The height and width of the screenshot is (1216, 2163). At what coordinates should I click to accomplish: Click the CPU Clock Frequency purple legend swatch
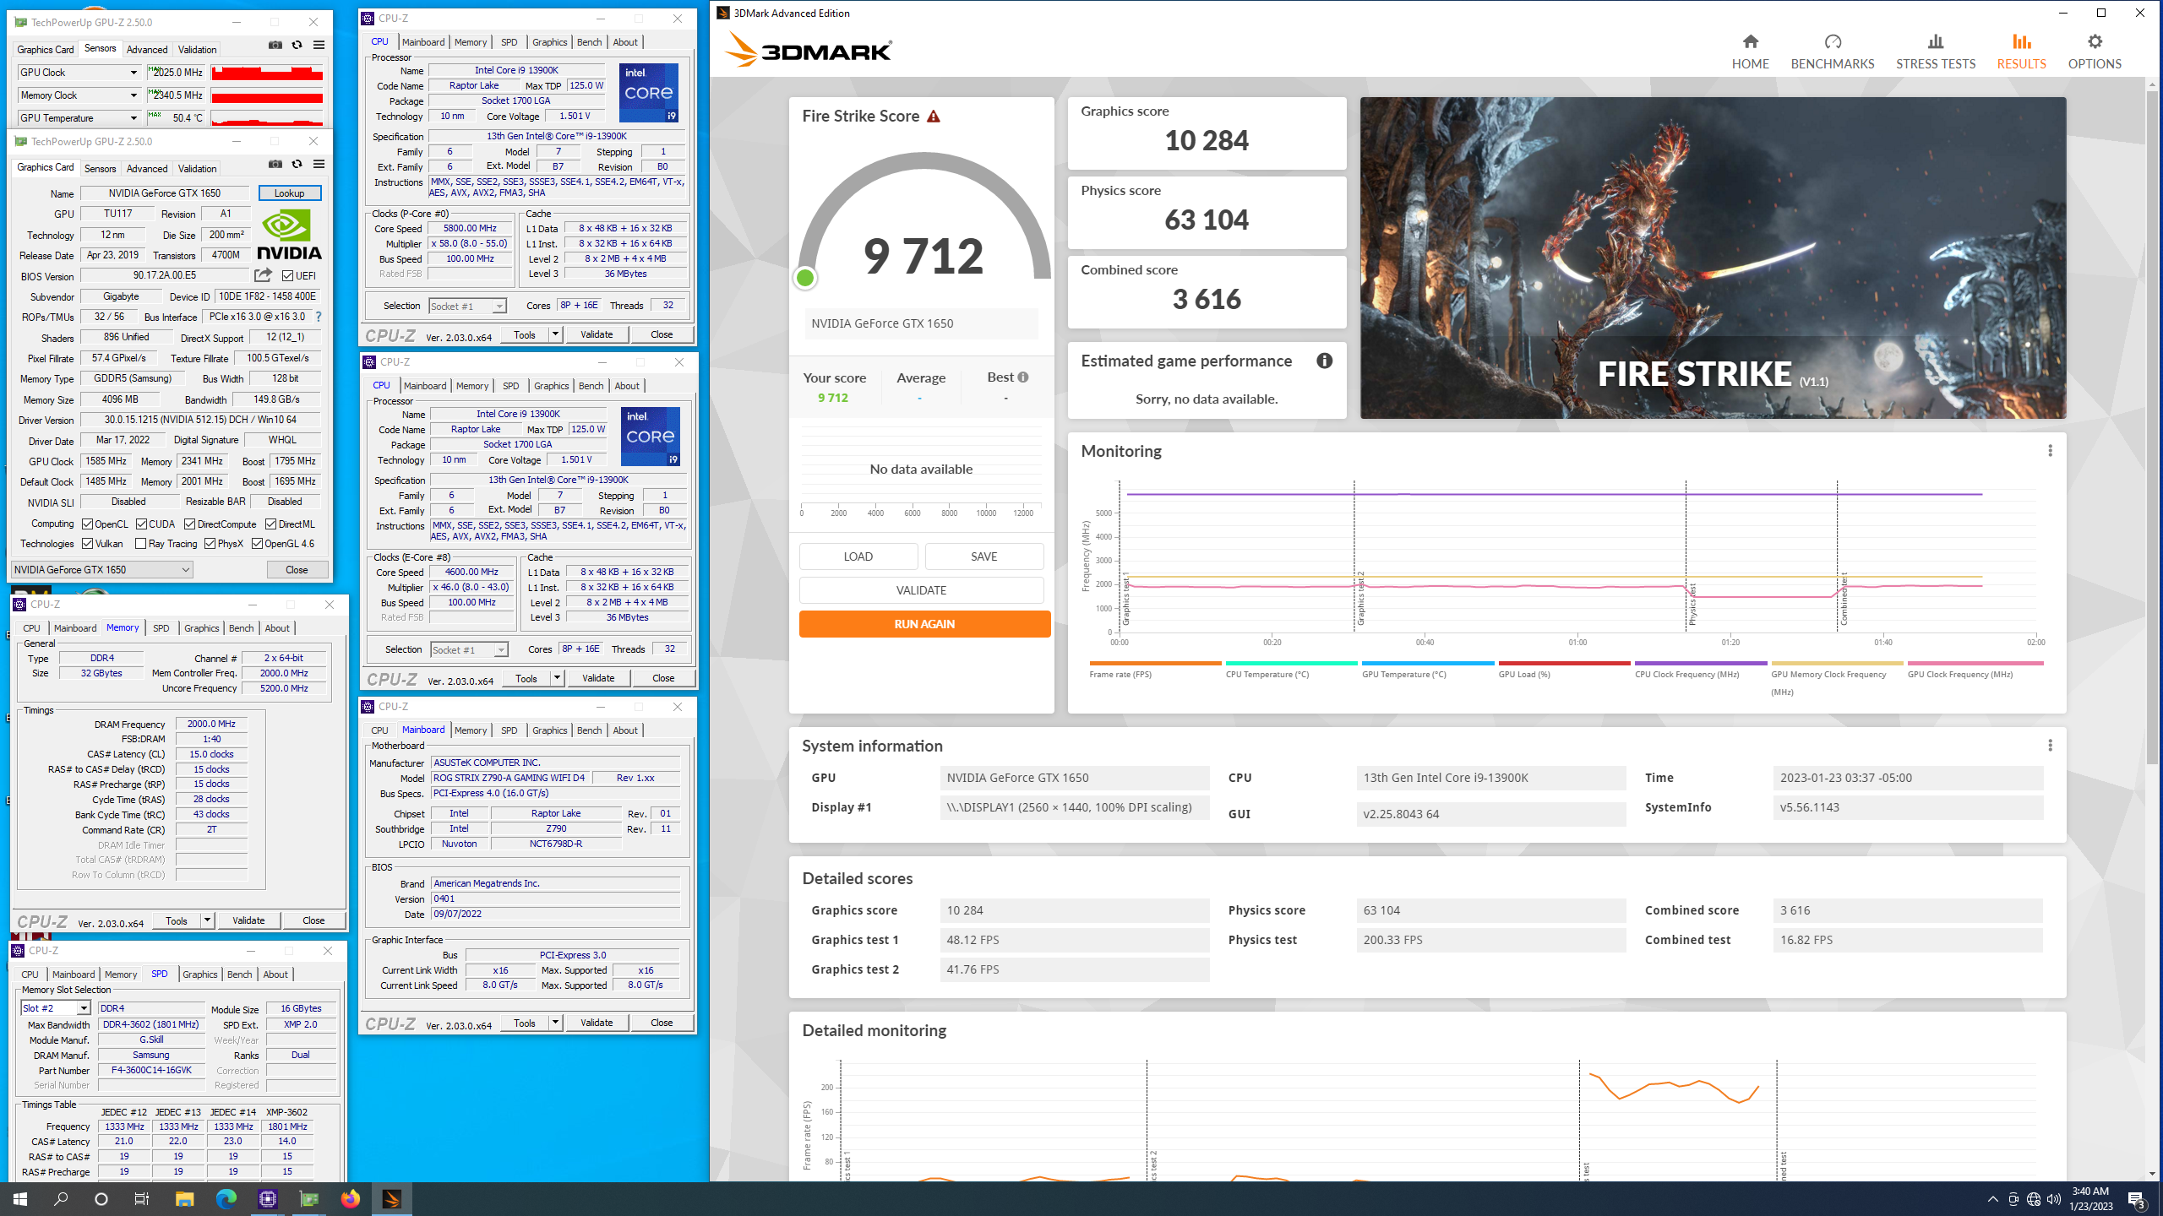click(1700, 664)
